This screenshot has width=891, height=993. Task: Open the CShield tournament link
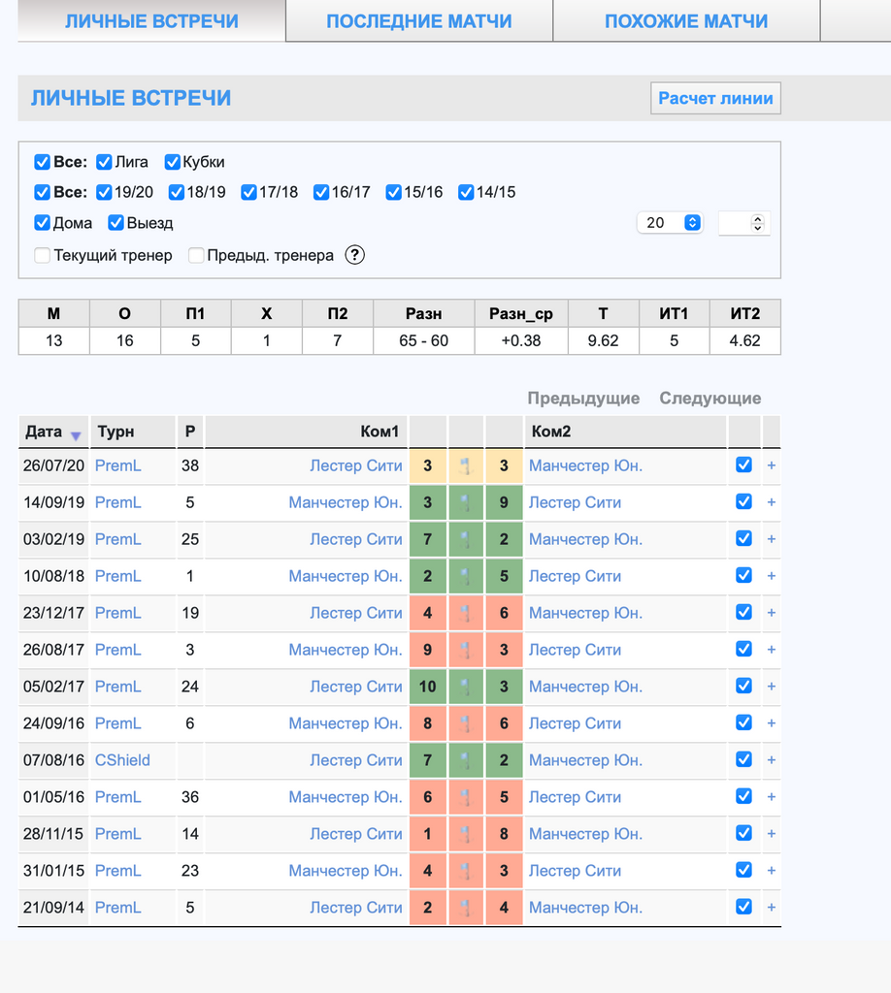[x=122, y=760]
